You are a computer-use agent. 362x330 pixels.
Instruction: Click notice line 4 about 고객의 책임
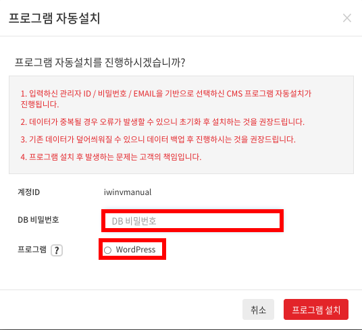(x=111, y=157)
